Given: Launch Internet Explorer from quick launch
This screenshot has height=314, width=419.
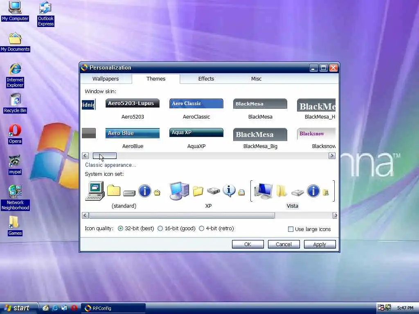Looking at the screenshot, I should click(x=55, y=308).
